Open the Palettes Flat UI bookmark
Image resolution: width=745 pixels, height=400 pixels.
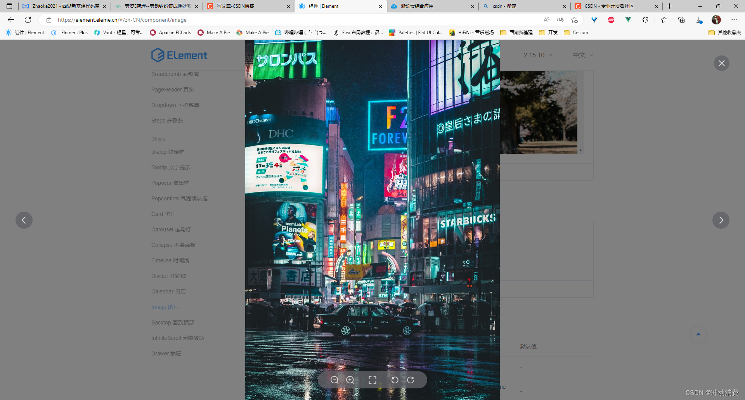416,33
